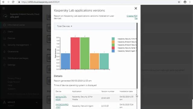Expand the admin9 account dropdown
193x109 pixels.
click(x=36, y=102)
